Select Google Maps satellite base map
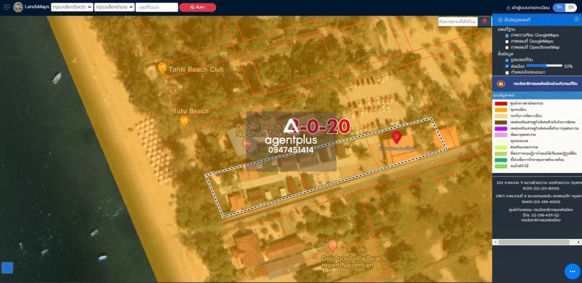Viewport: 582px width, 283px height. [x=507, y=35]
